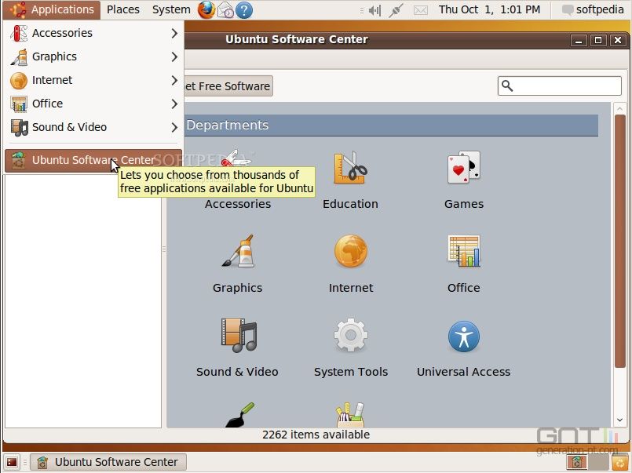Expand the Graphics submenu in Applications menu
This screenshot has height=473, width=632.
tap(93, 56)
